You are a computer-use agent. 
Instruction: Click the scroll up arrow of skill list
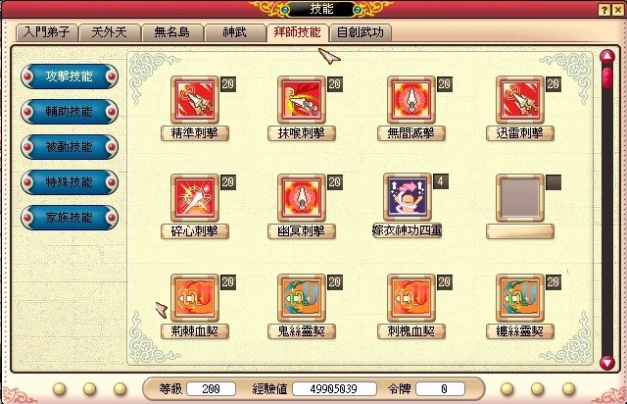point(607,57)
